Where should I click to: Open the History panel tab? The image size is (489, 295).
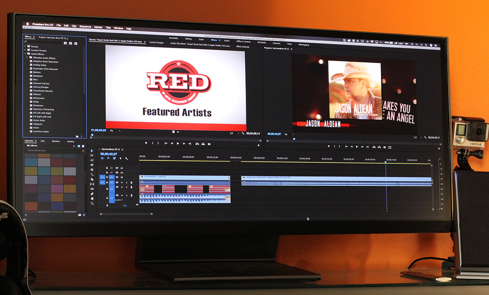click(x=71, y=141)
